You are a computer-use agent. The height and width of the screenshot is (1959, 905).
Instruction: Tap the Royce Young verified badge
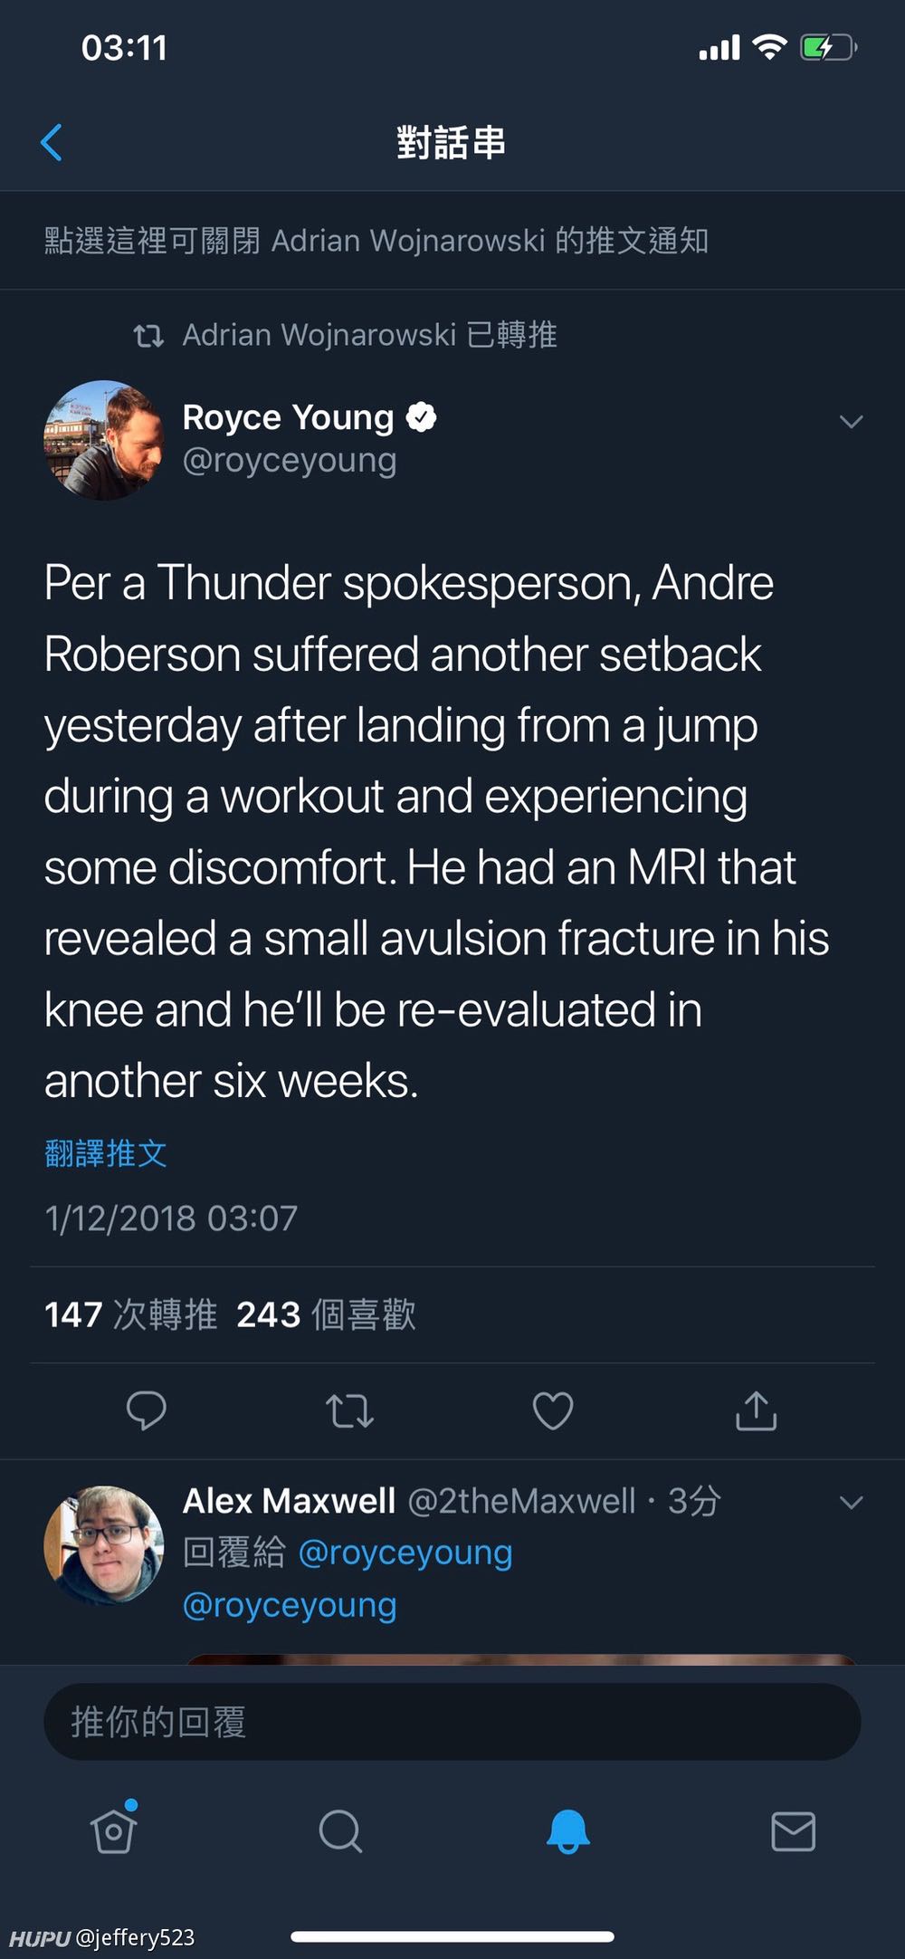tap(421, 417)
